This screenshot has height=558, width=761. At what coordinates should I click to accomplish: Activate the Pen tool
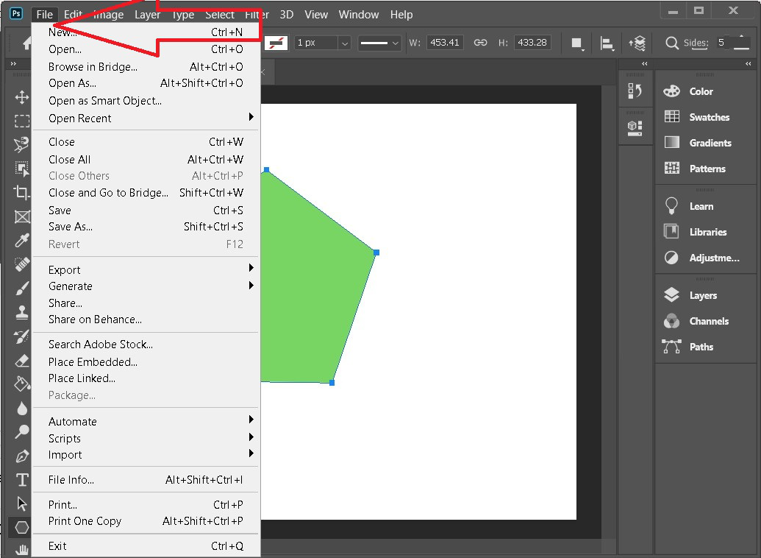tap(22, 456)
